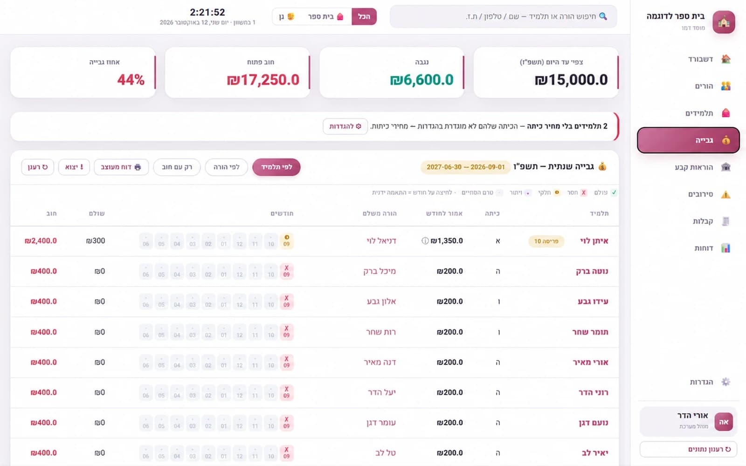Open דשבורד from the sidebar house icon
The height and width of the screenshot is (466, 746).
(x=725, y=59)
